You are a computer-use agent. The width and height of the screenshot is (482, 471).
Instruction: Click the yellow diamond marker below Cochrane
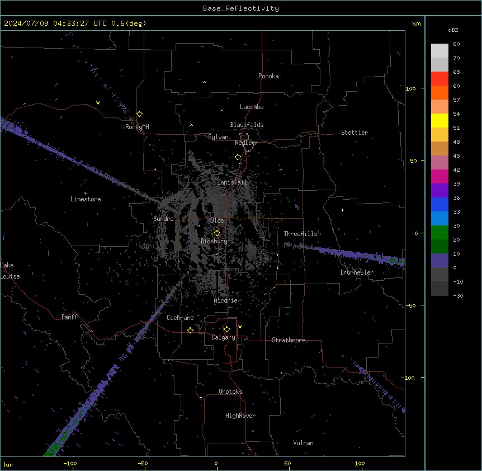[x=191, y=330]
